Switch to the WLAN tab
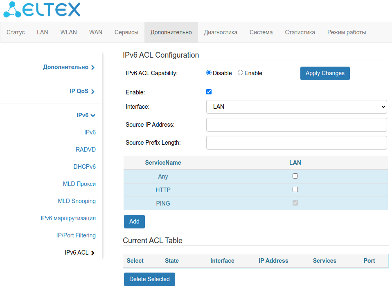This screenshot has width=392, height=293. 68,32
